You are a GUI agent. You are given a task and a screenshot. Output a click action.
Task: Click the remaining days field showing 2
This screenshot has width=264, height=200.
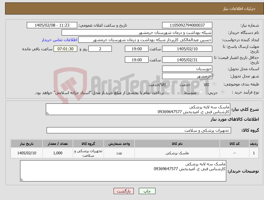click(x=100, y=49)
